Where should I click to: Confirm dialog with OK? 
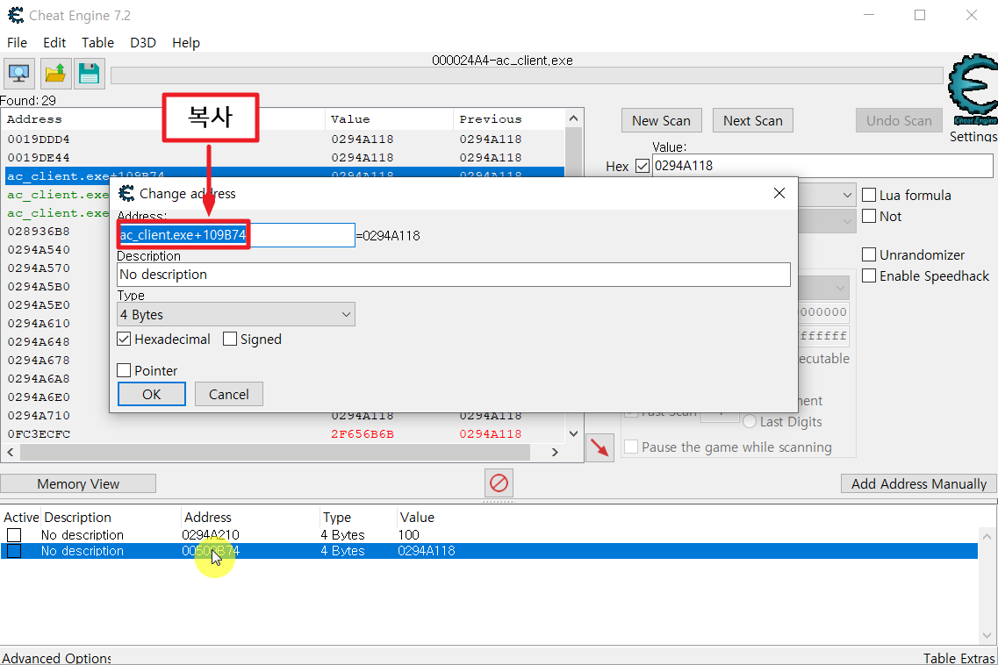click(x=152, y=394)
